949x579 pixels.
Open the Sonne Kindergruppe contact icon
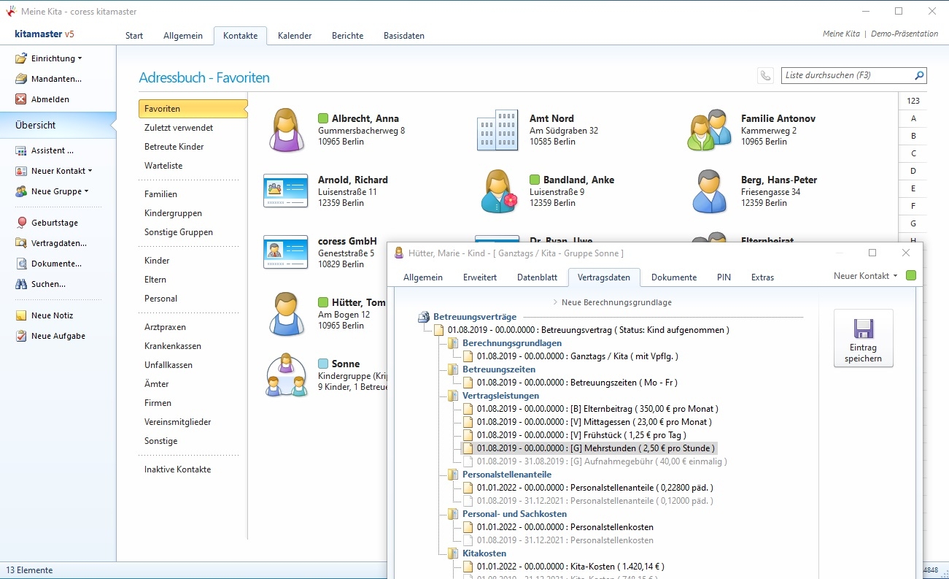pyautogui.click(x=286, y=375)
